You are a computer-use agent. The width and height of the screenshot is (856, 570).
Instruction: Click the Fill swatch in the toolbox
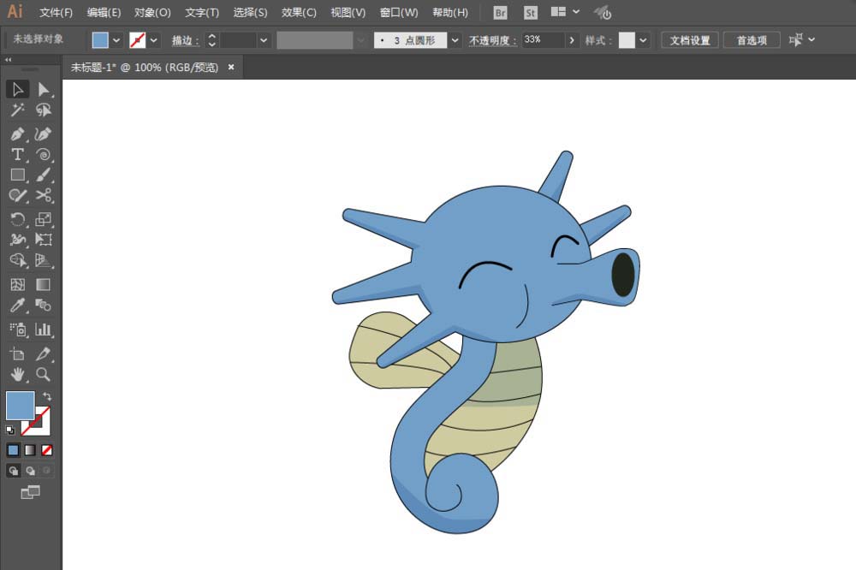[x=21, y=406]
